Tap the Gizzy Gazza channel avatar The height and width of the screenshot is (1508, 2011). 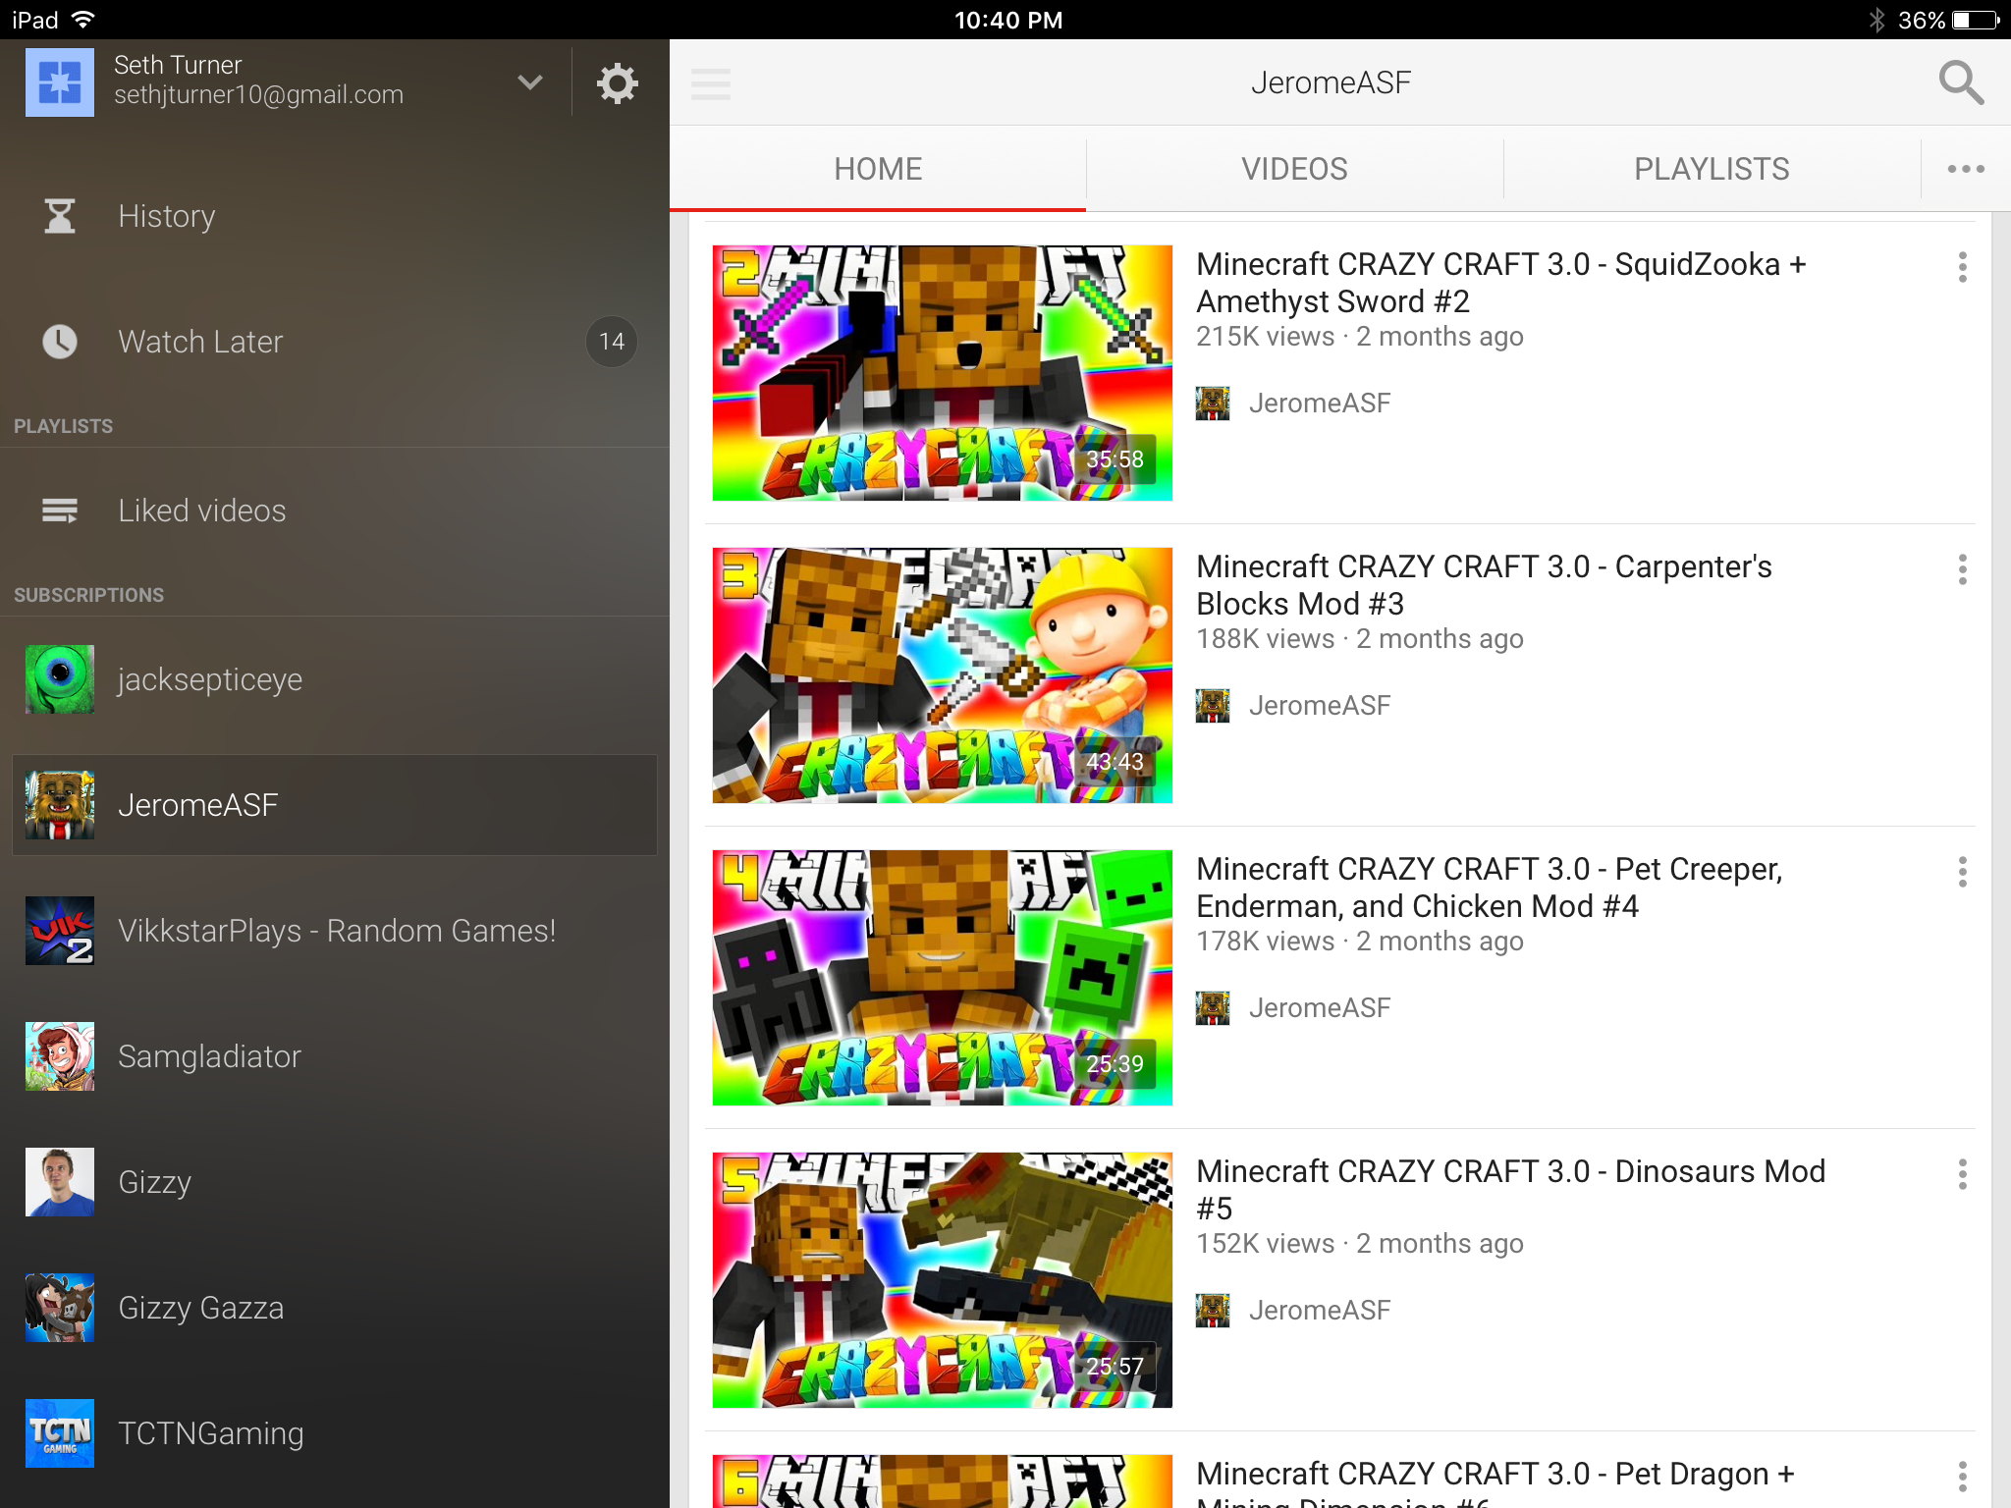click(x=60, y=1308)
